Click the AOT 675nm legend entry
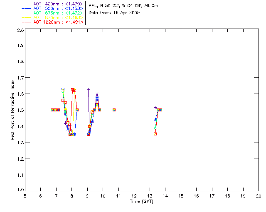 [x=52, y=13]
